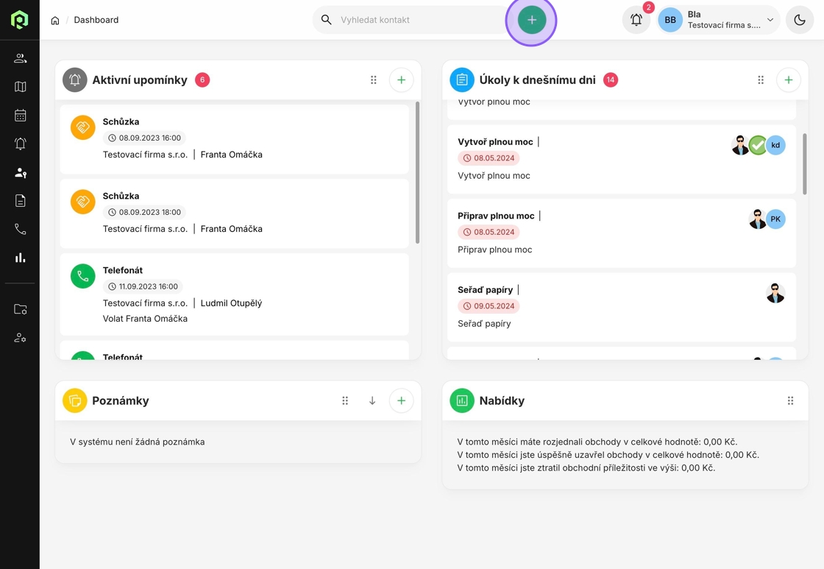Click the Poznámky yellow header icon
824x569 pixels.
(x=74, y=400)
